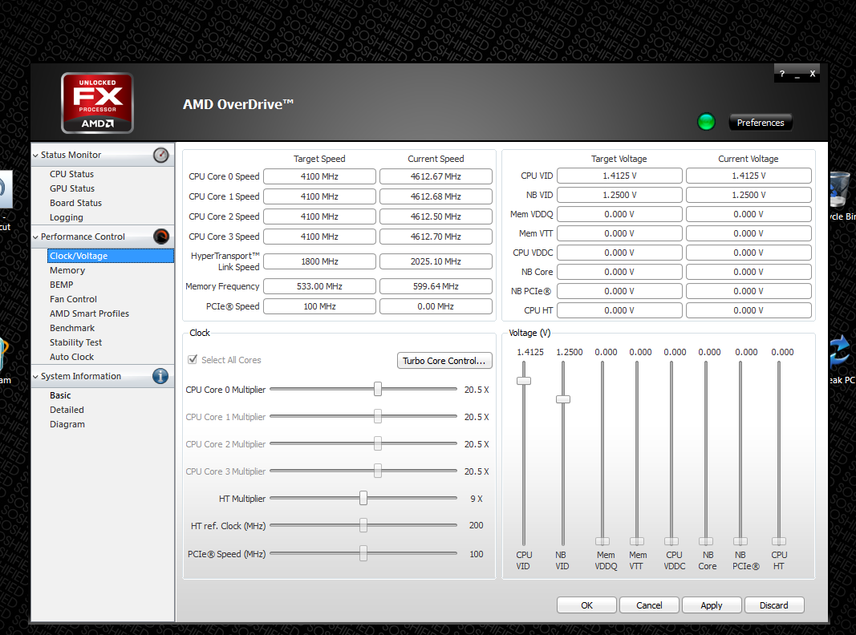The image size is (856, 635).
Task: Click the Performance Control speedometer icon
Action: coord(160,237)
